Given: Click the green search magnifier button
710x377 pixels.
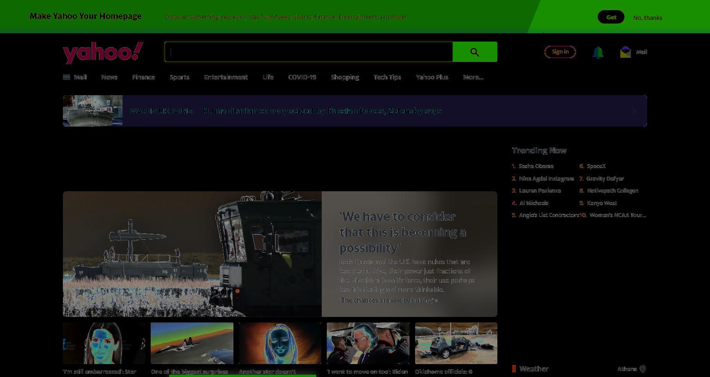Looking at the screenshot, I should tap(475, 52).
